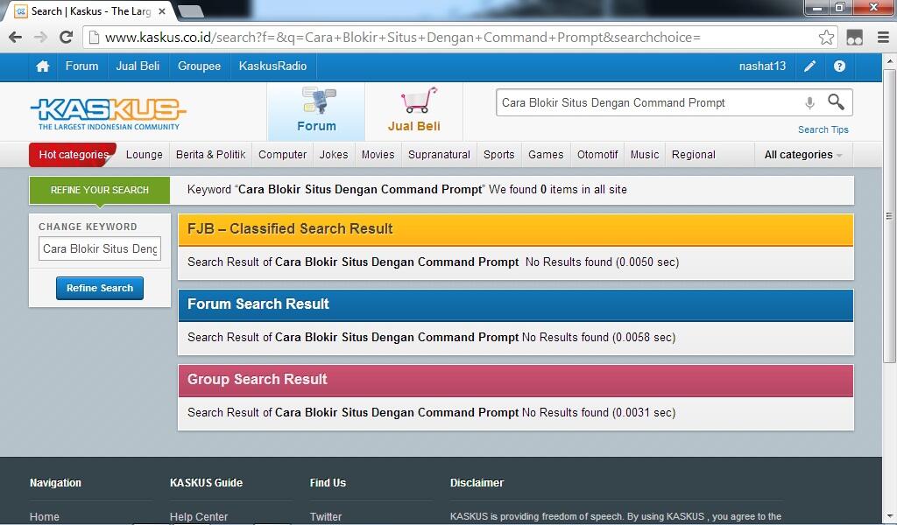Close the Kaskus browser tab

[x=162, y=10]
